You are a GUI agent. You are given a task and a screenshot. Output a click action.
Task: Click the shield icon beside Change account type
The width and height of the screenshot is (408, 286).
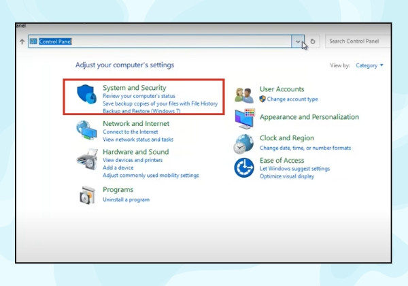click(x=262, y=99)
